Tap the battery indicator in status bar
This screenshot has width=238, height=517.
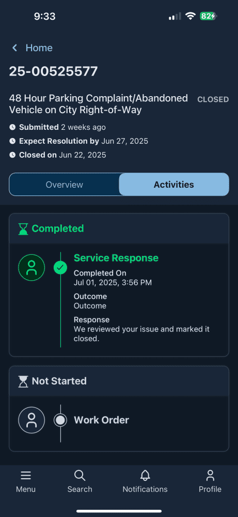(209, 16)
